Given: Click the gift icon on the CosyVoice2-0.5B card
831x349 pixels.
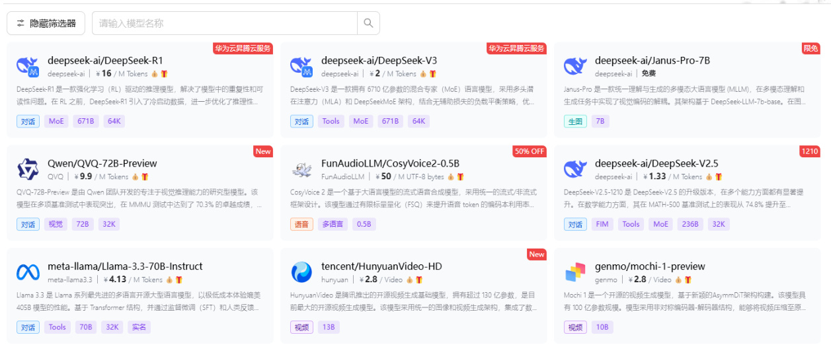Looking at the screenshot, I should [x=461, y=176].
